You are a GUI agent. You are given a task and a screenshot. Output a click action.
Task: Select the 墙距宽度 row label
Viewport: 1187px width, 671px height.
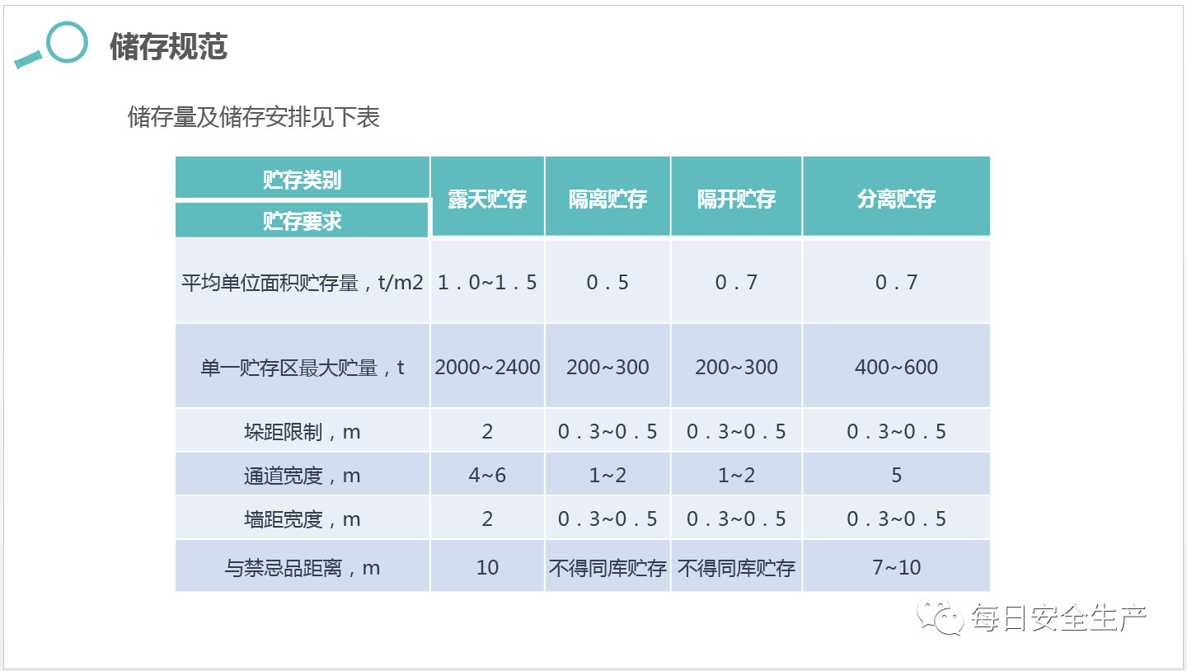pos(302,518)
